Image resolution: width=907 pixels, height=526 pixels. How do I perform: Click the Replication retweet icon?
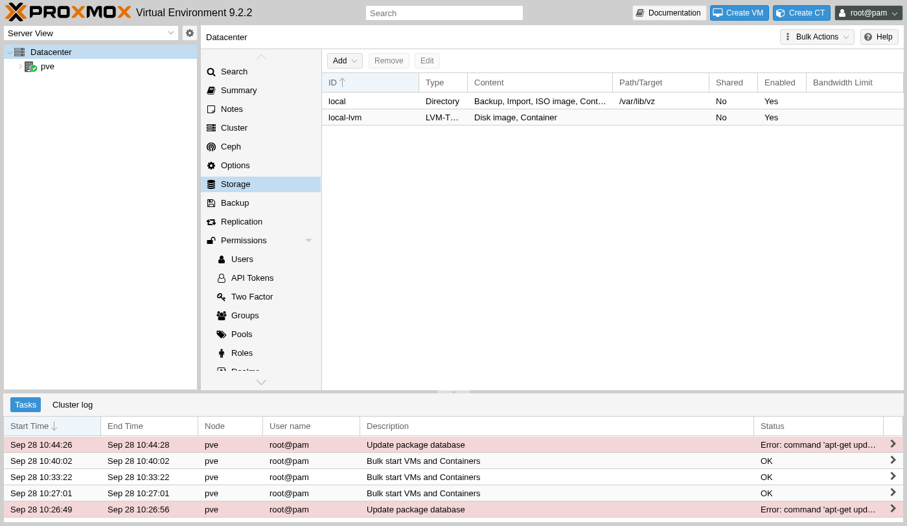click(211, 222)
